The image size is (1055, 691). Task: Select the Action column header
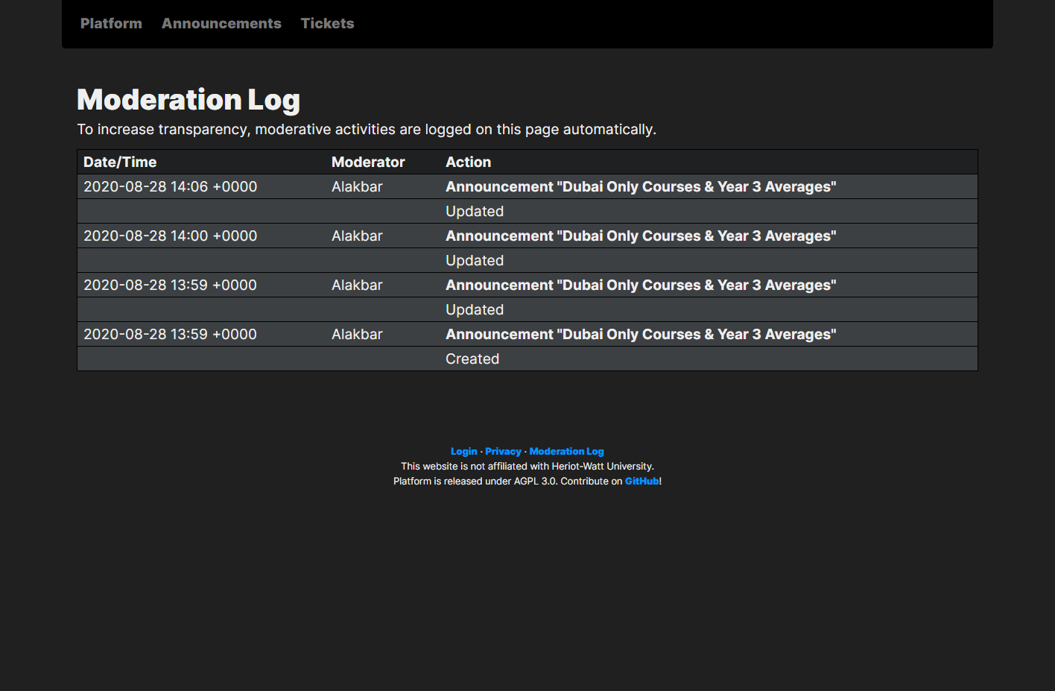[x=468, y=162]
